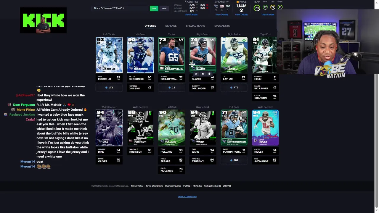Click the Reset button
The width and height of the screenshot is (379, 213).
tap(164, 8)
